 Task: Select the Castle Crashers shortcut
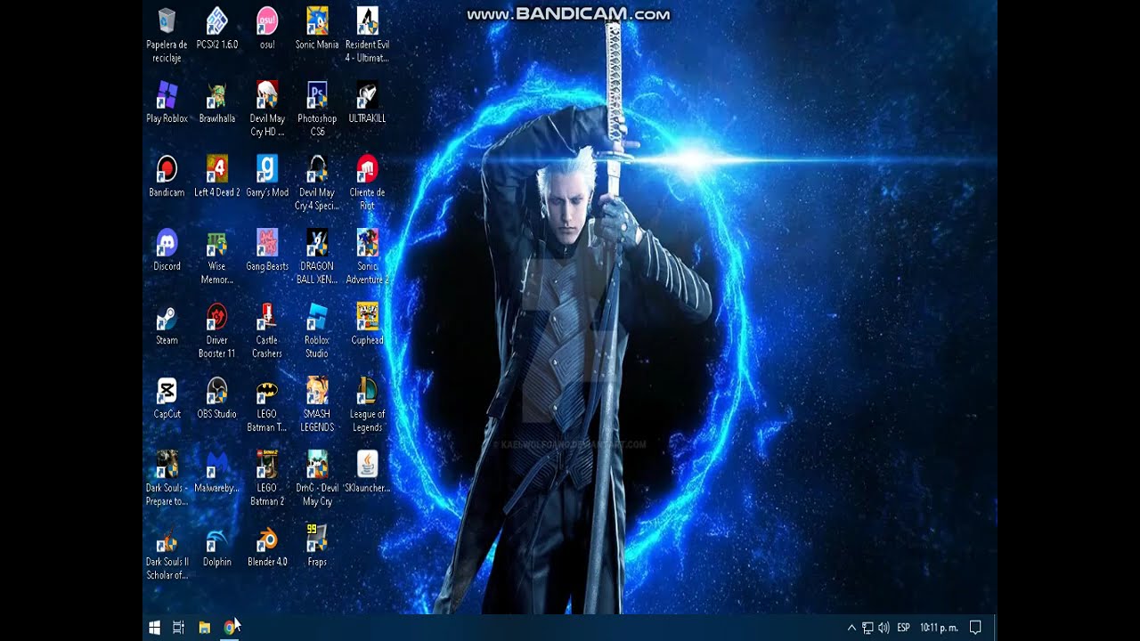(267, 330)
